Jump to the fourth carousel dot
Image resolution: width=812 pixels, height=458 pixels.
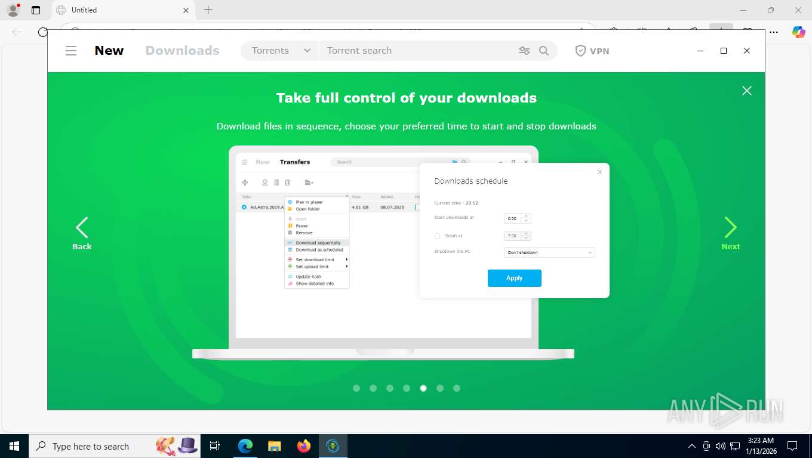[x=407, y=388]
